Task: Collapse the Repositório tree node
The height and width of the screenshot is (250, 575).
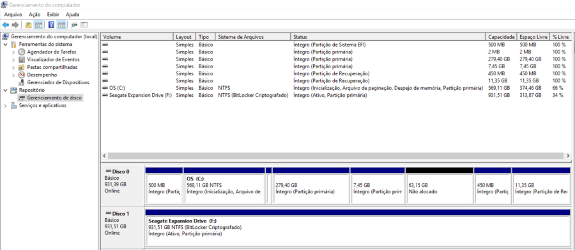Action: 5,90
